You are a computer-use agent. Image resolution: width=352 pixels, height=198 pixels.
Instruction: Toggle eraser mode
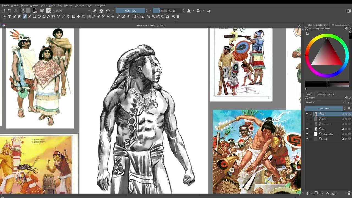click(x=95, y=11)
